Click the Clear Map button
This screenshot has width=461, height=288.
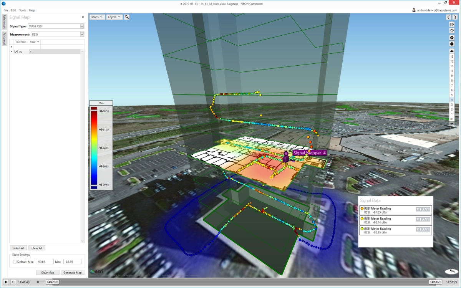pyautogui.click(x=48, y=273)
